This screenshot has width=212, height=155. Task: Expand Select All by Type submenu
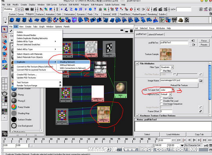55,49
